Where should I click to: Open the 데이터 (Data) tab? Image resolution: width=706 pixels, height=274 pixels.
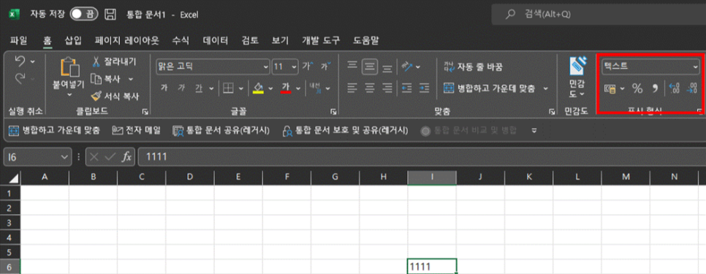point(216,40)
